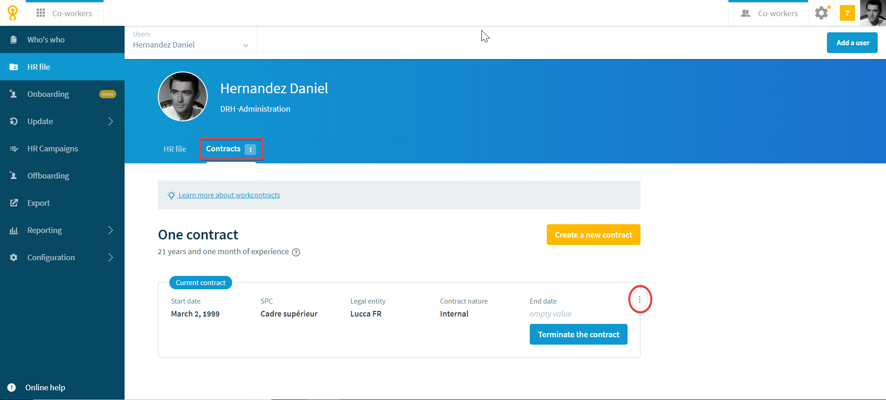Click the Internal contract nature value
The image size is (886, 400).
pos(454,314)
